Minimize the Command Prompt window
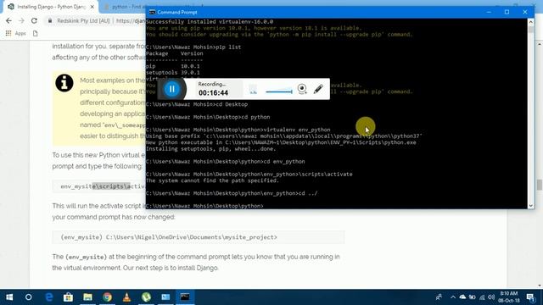This screenshot has height=305, width=543. 489,12
